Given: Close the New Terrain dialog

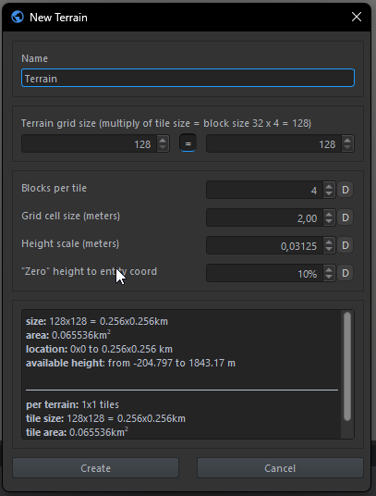Looking at the screenshot, I should [x=357, y=17].
